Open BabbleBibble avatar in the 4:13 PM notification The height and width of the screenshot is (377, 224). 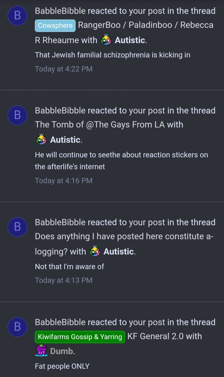click(17, 227)
